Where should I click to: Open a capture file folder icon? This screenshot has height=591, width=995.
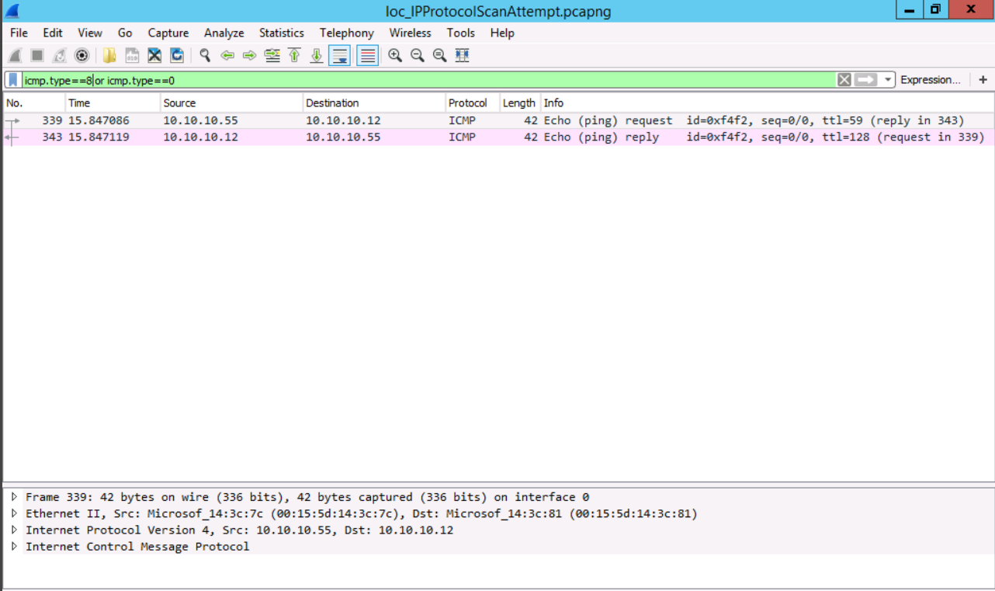pyautogui.click(x=109, y=55)
